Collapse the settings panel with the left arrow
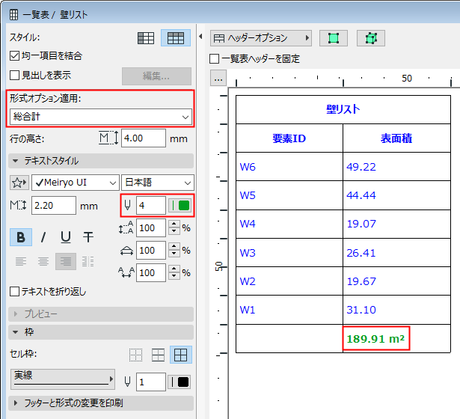Viewport: 460px width, 419px height. click(x=200, y=37)
